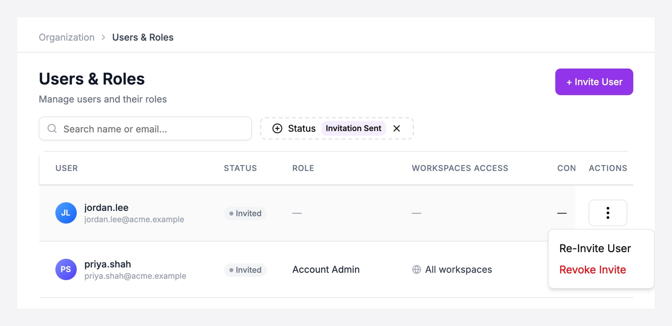Select the jordan.lee user name
The width and height of the screenshot is (672, 326).
(107, 207)
